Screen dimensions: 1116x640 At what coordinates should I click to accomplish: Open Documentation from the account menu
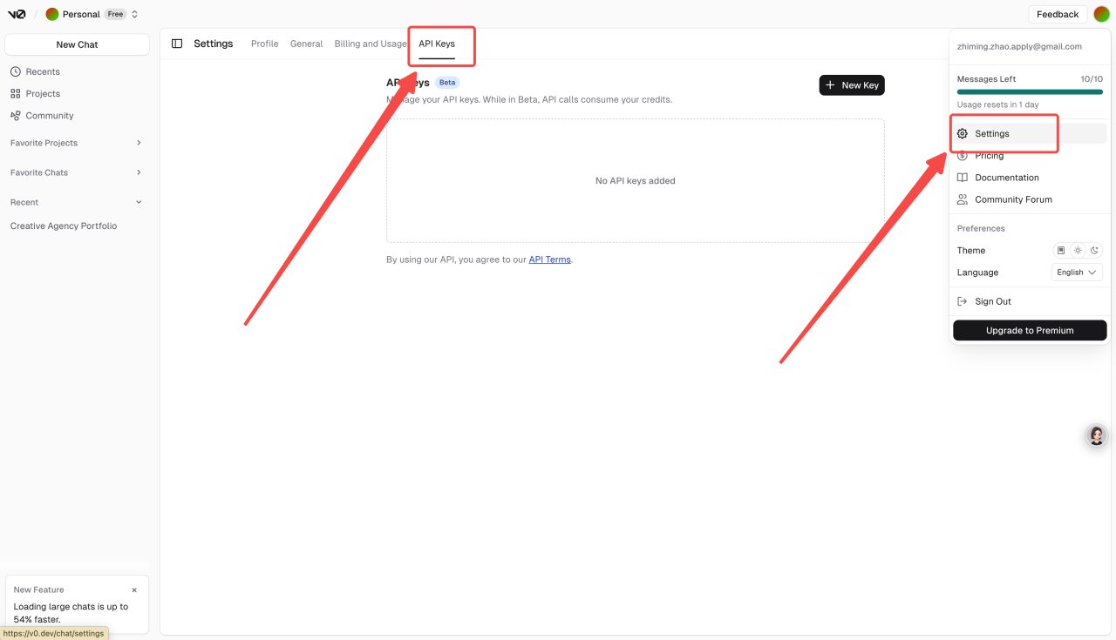tap(1006, 178)
